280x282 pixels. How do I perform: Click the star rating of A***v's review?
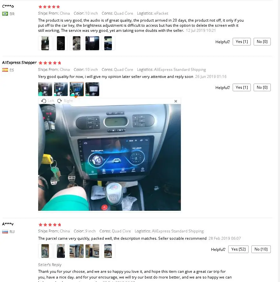pyautogui.click(x=50, y=225)
